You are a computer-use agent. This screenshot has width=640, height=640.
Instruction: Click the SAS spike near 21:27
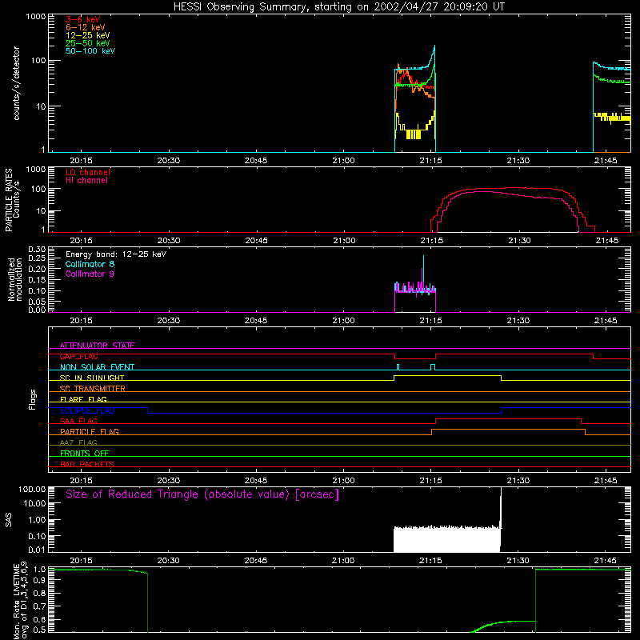(x=501, y=506)
